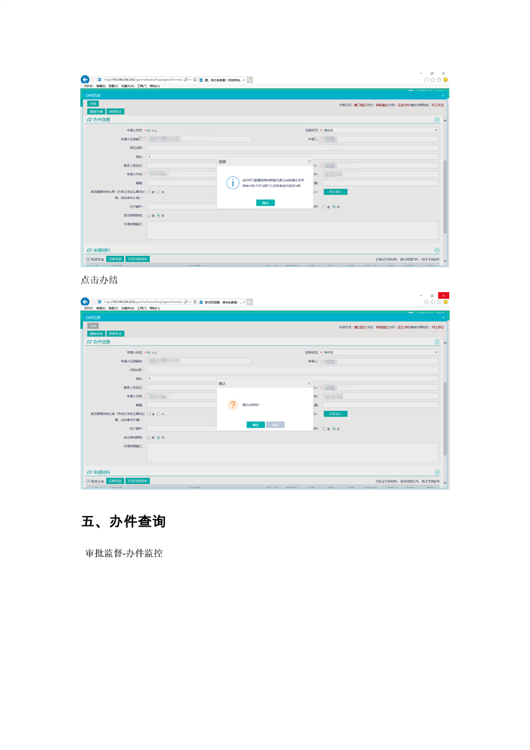
Task: Toggle 纸质全选 checkbox in the upper screenshot
Action: pos(88,259)
